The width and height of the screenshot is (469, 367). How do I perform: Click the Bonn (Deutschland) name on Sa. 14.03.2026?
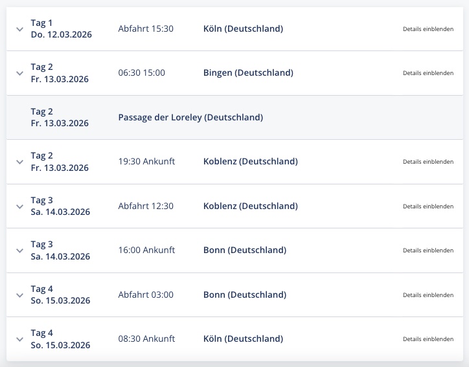(244, 250)
